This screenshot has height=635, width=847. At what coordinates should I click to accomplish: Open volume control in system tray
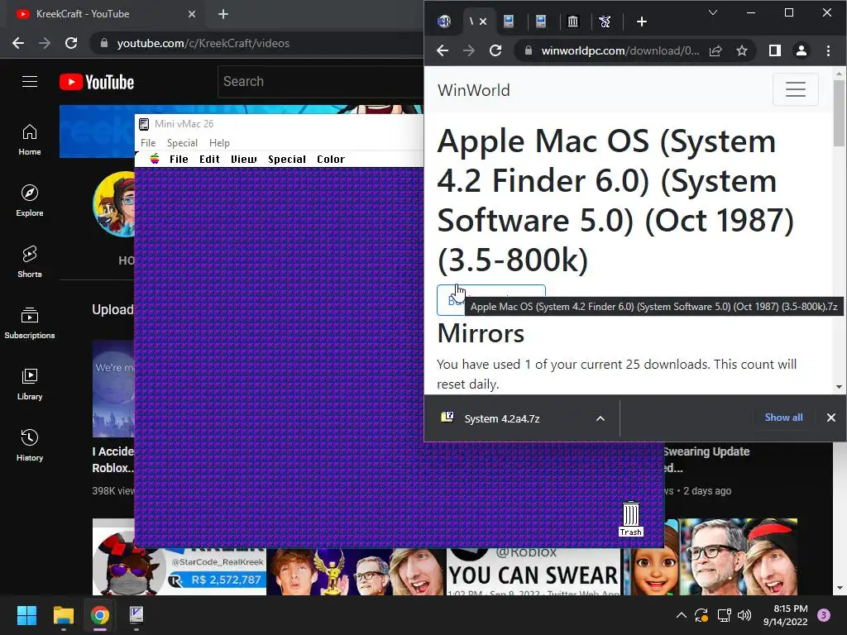pyautogui.click(x=744, y=615)
